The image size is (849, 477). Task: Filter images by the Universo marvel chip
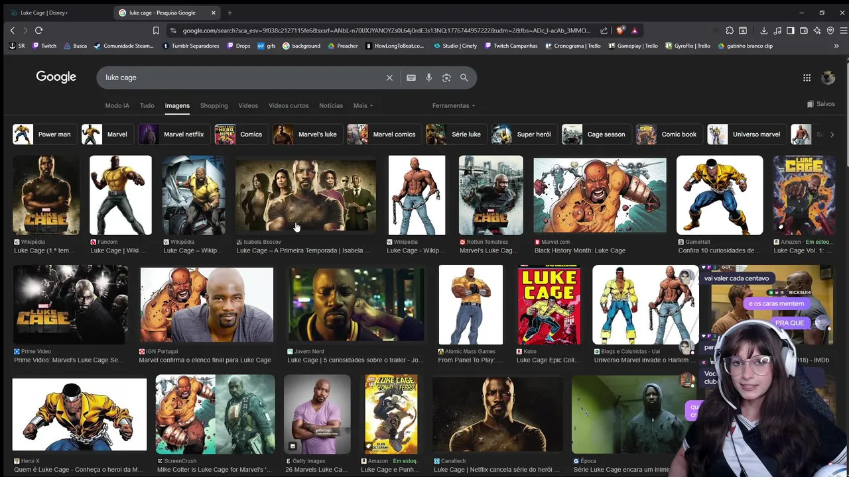tap(746, 134)
